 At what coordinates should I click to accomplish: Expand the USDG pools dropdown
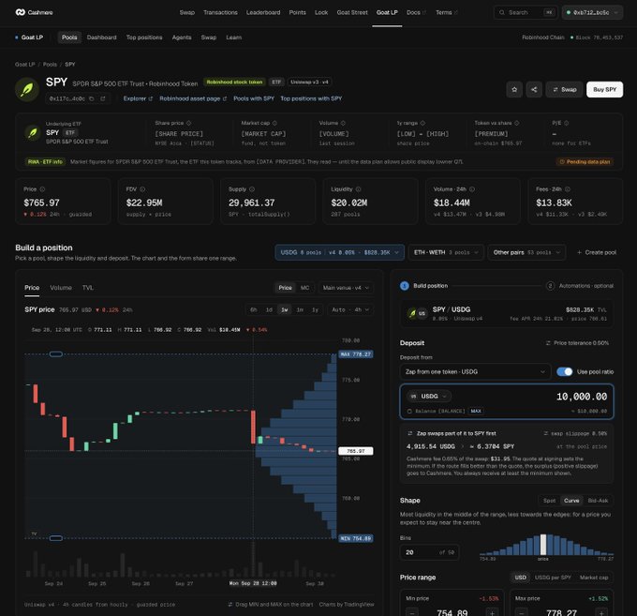339,252
